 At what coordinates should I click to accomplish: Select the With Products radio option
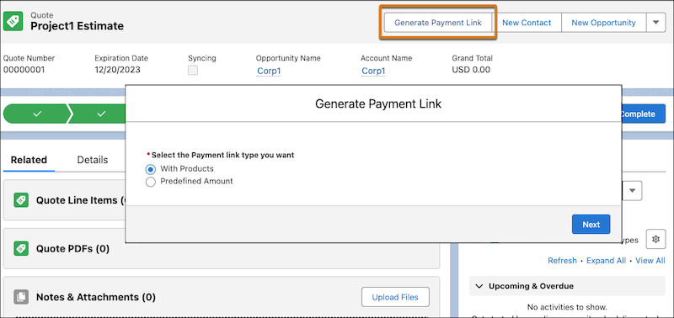[151, 169]
